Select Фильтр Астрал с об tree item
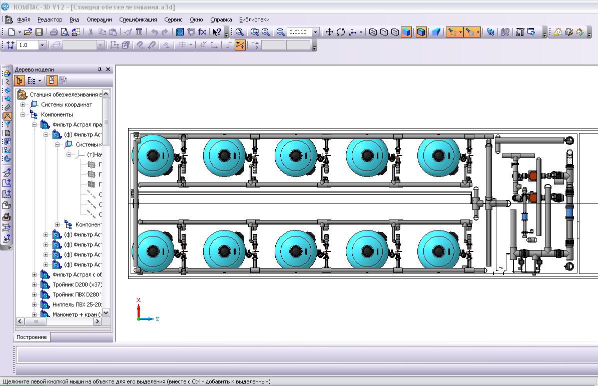Viewport: 598px width, 386px height. (x=77, y=274)
